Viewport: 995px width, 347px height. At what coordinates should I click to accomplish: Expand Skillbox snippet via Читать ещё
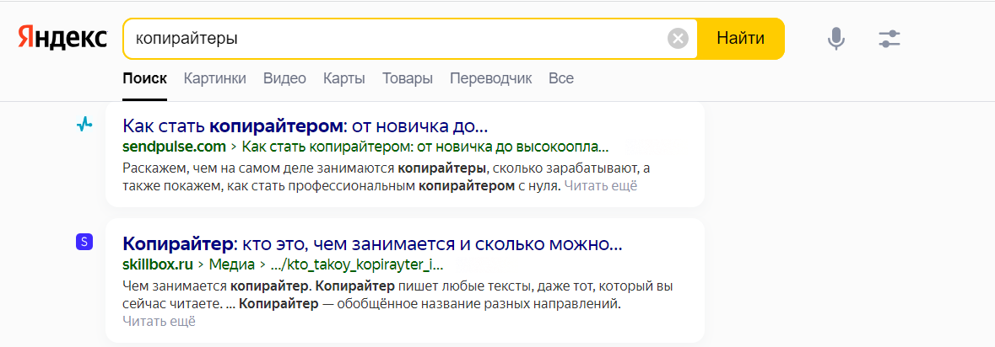(159, 321)
